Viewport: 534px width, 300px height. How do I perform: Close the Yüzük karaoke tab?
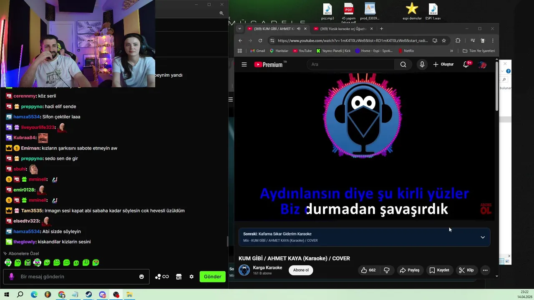click(x=371, y=29)
